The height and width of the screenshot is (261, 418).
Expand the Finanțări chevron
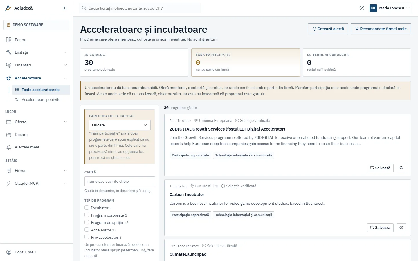tap(65, 65)
